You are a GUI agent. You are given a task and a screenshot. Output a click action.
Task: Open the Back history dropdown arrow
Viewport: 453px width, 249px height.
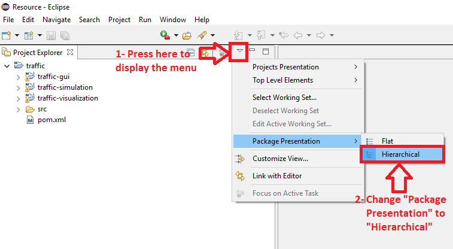tap(309, 35)
